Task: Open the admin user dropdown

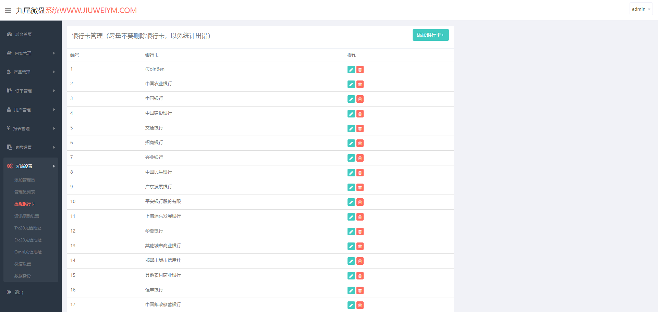Action: point(641,9)
